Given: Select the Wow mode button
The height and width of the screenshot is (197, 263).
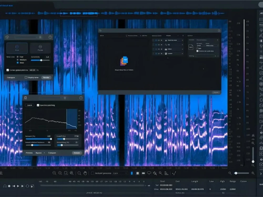Looking at the screenshot, I should click(x=17, y=48).
